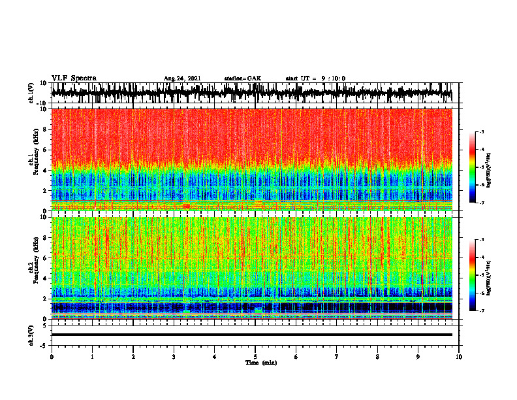Click the ch.1 spectrogram color scale bar
The width and height of the screenshot is (517, 400).
[x=472, y=167]
